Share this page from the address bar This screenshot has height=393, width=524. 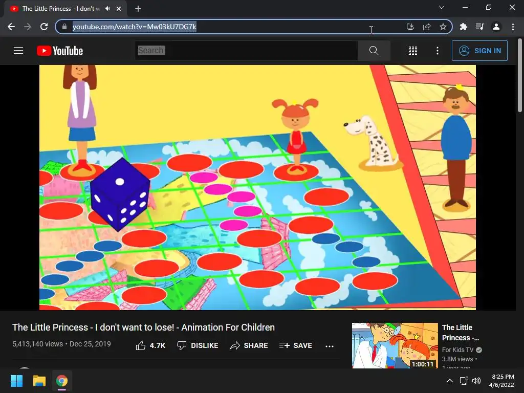point(427,27)
